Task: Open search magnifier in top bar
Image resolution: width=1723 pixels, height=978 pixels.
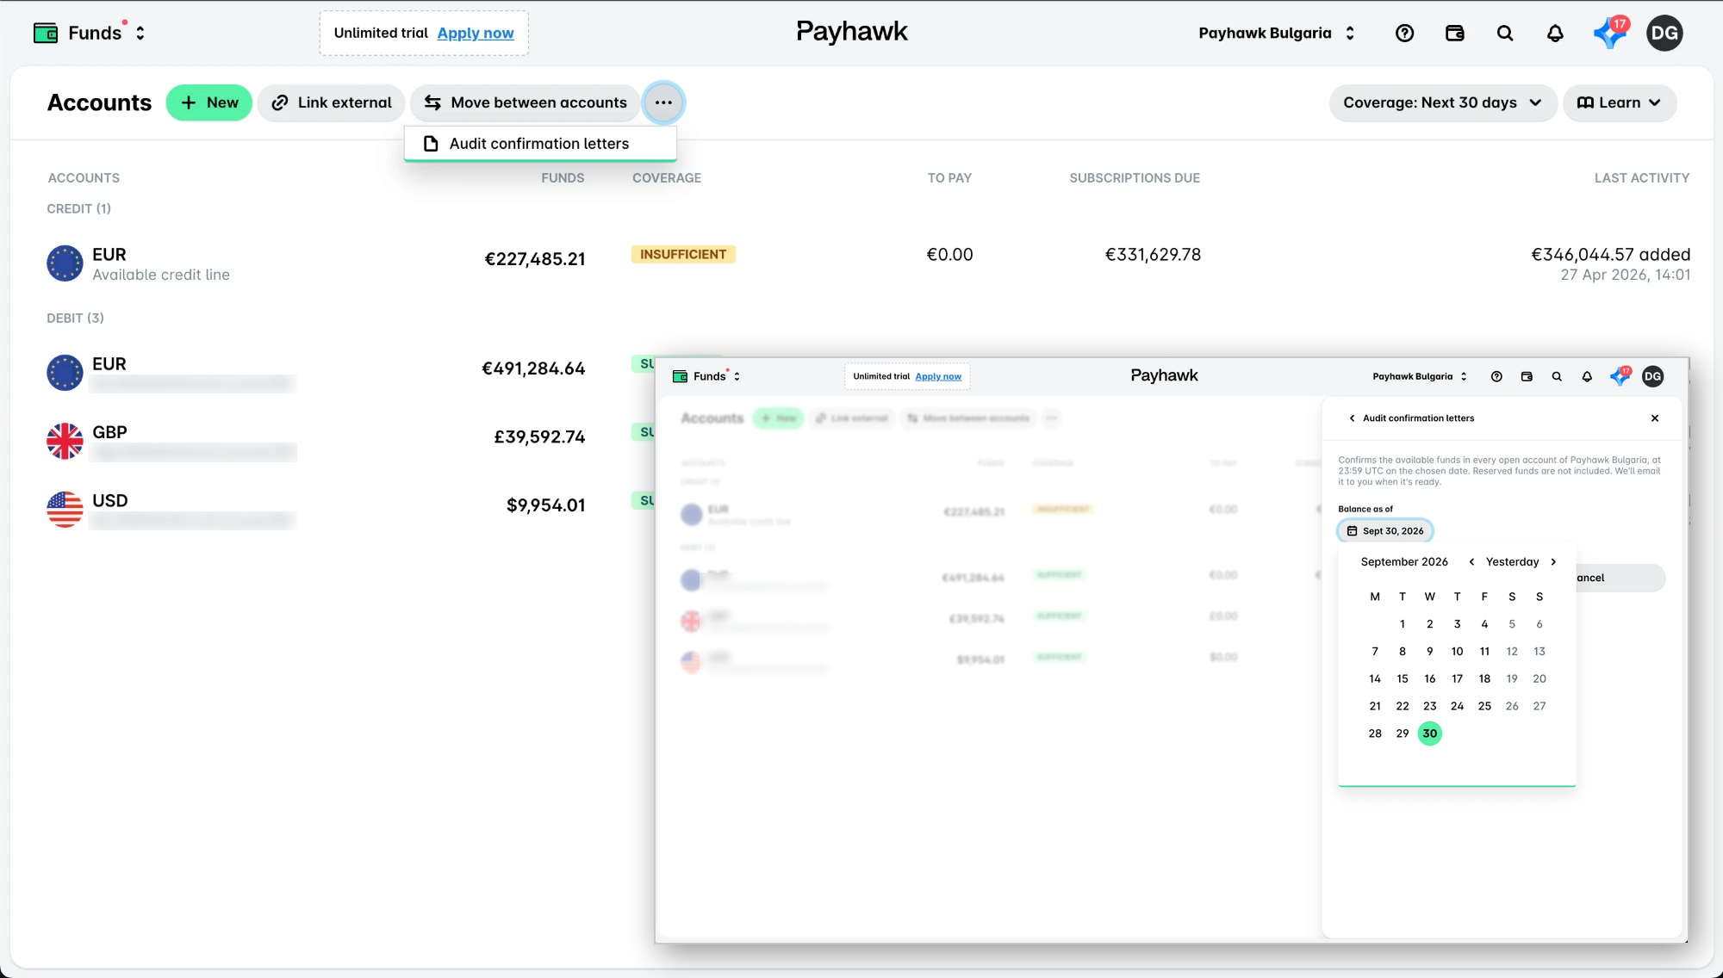Action: pyautogui.click(x=1504, y=33)
